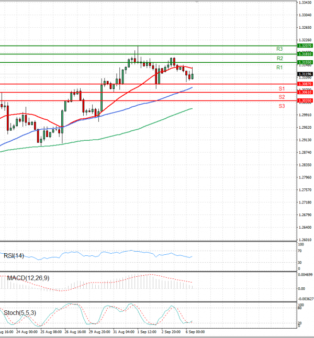Screen dimensions: 314x338
Task: Select the 1.30870 red price tag
Action: coord(305,84)
